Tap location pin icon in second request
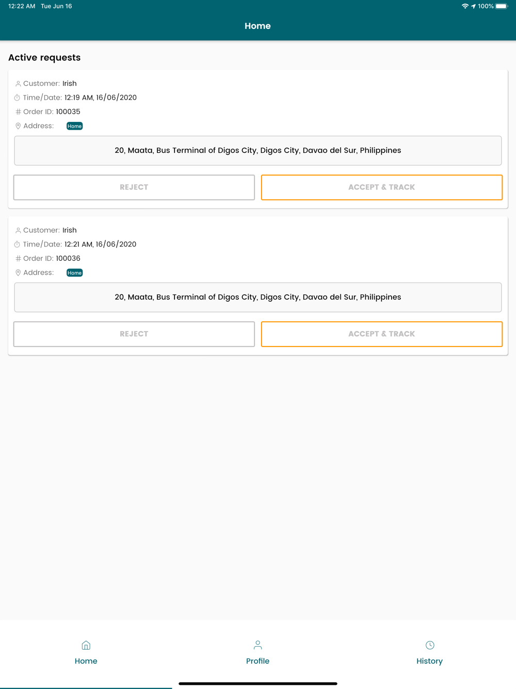 18,273
